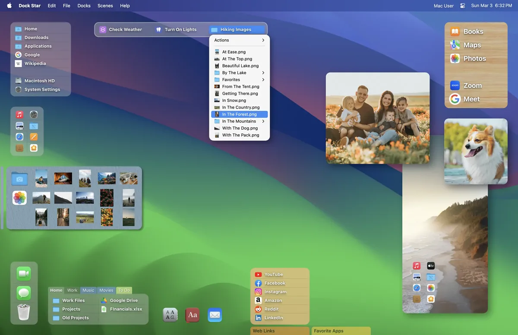
Task: Open Maps from the wooden dock
Action: click(x=466, y=45)
